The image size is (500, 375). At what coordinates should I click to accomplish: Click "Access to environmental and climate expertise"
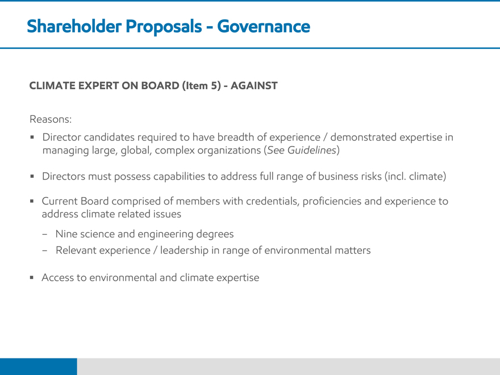(150, 278)
